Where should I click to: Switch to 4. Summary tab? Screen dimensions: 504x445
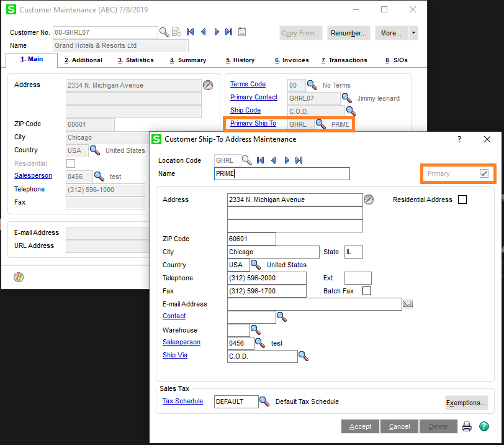point(188,60)
